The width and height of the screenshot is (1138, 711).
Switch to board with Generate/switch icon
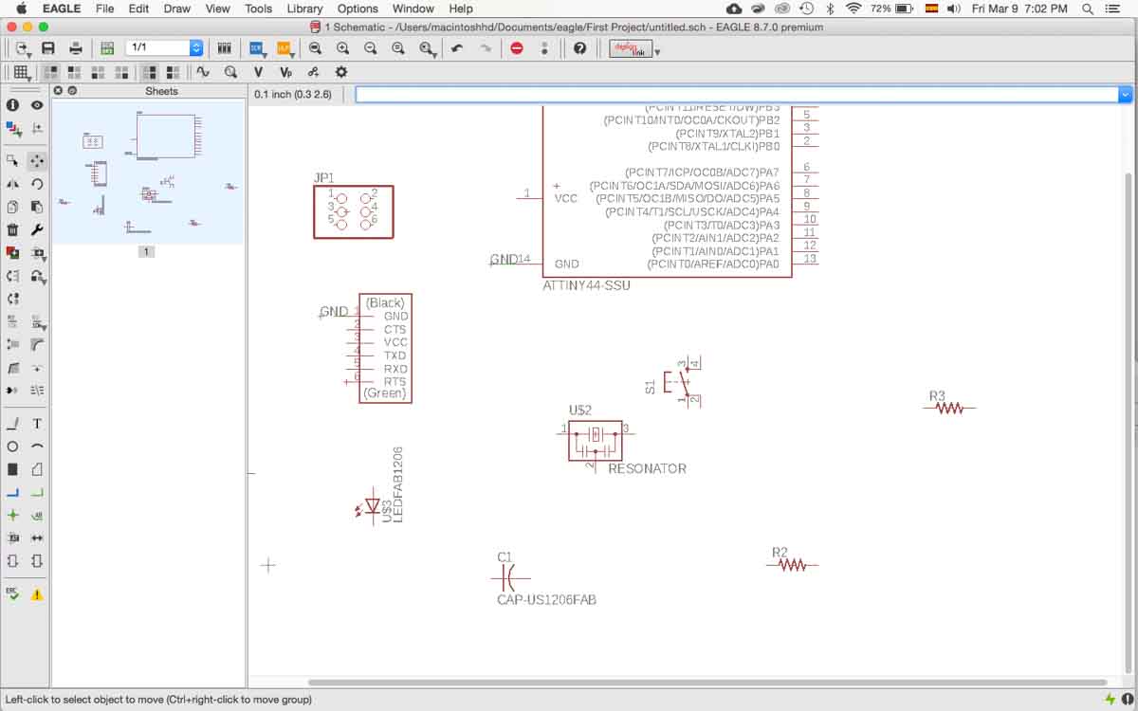click(106, 48)
